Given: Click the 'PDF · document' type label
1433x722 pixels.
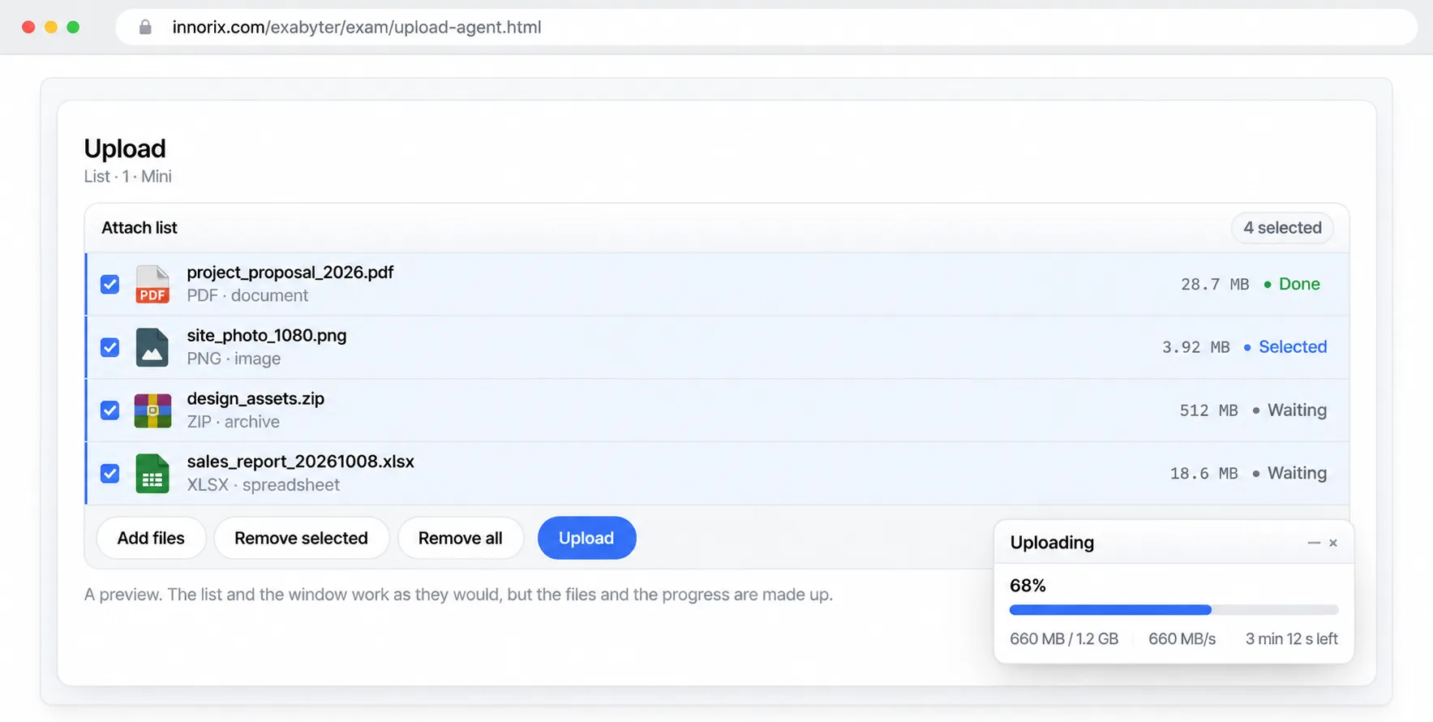Looking at the screenshot, I should (247, 296).
